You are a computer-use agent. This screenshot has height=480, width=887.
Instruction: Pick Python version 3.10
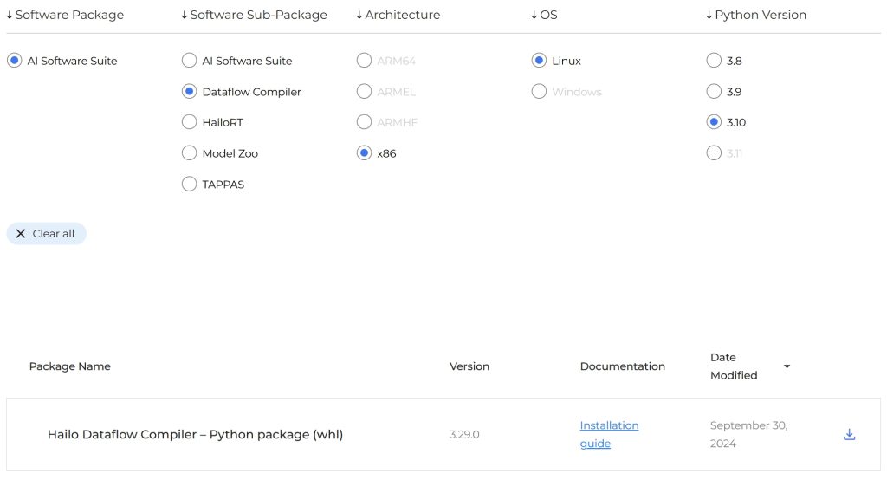pos(714,122)
